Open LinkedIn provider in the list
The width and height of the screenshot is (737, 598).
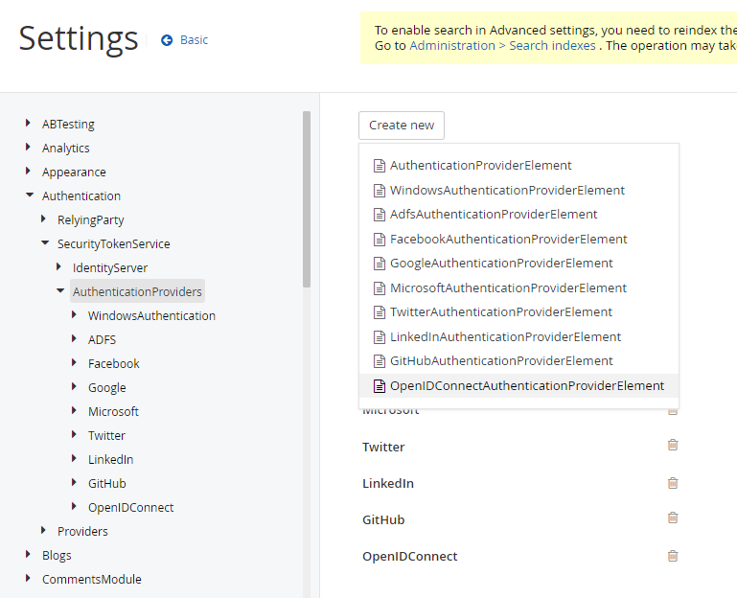coord(388,484)
